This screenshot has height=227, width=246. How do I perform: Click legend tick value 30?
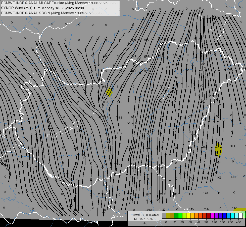182,222
